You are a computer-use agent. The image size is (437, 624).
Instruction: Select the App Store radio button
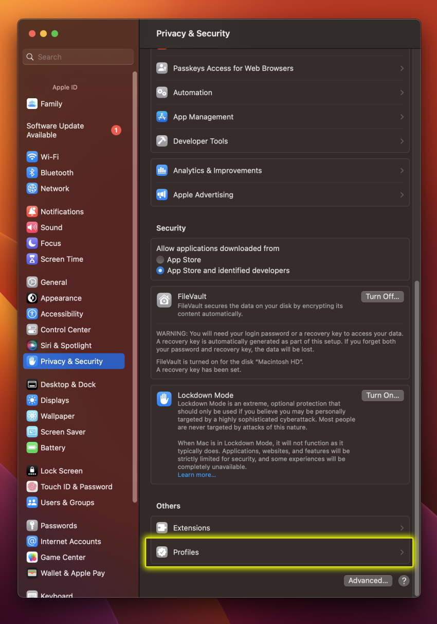point(160,260)
